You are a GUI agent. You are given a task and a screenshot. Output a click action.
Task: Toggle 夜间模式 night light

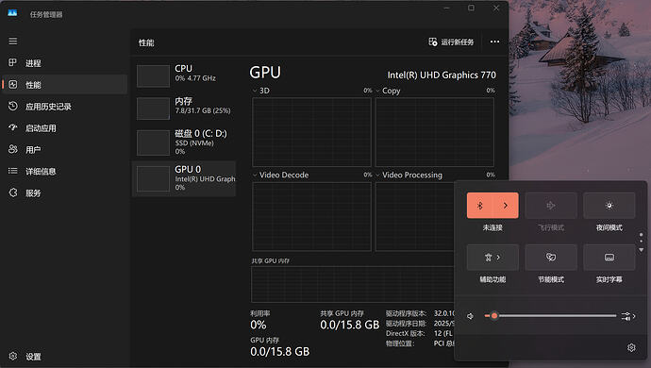coord(609,205)
